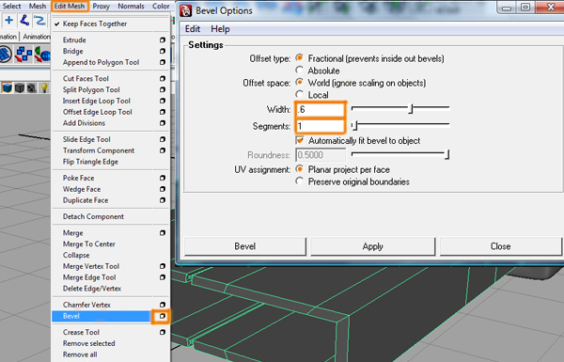This screenshot has height=362, width=564.
Task: Open Duplicate Face option box
Action: coord(163,200)
